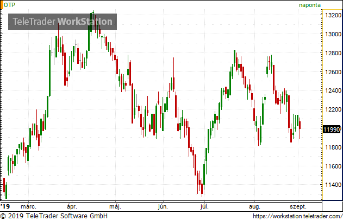Click the 2019 TeleTrader Software GmbH copyright
The width and height of the screenshot is (343, 221).
coord(54,216)
